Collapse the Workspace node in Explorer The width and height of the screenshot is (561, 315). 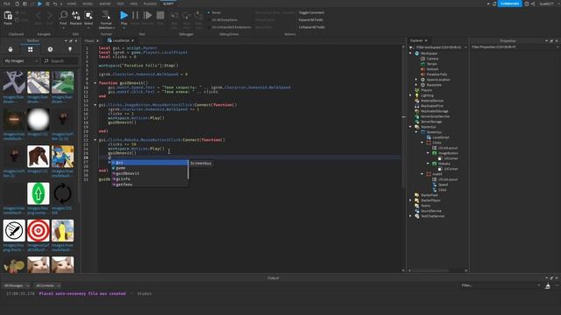pyautogui.click(x=411, y=53)
